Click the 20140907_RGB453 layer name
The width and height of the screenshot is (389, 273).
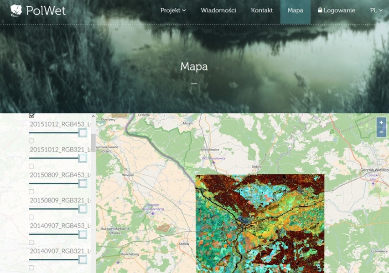pyautogui.click(x=60, y=226)
